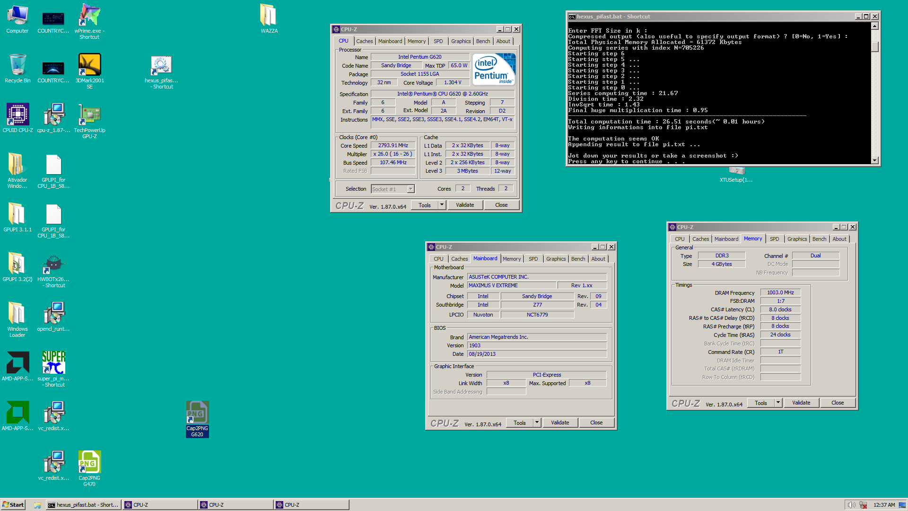908x511 pixels.
Task: Click Close in the Memory window
Action: pos(838,403)
